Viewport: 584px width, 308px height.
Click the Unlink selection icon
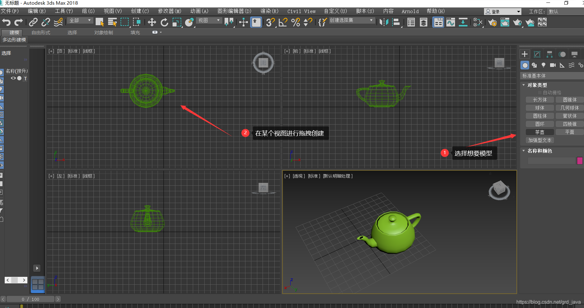pos(46,22)
